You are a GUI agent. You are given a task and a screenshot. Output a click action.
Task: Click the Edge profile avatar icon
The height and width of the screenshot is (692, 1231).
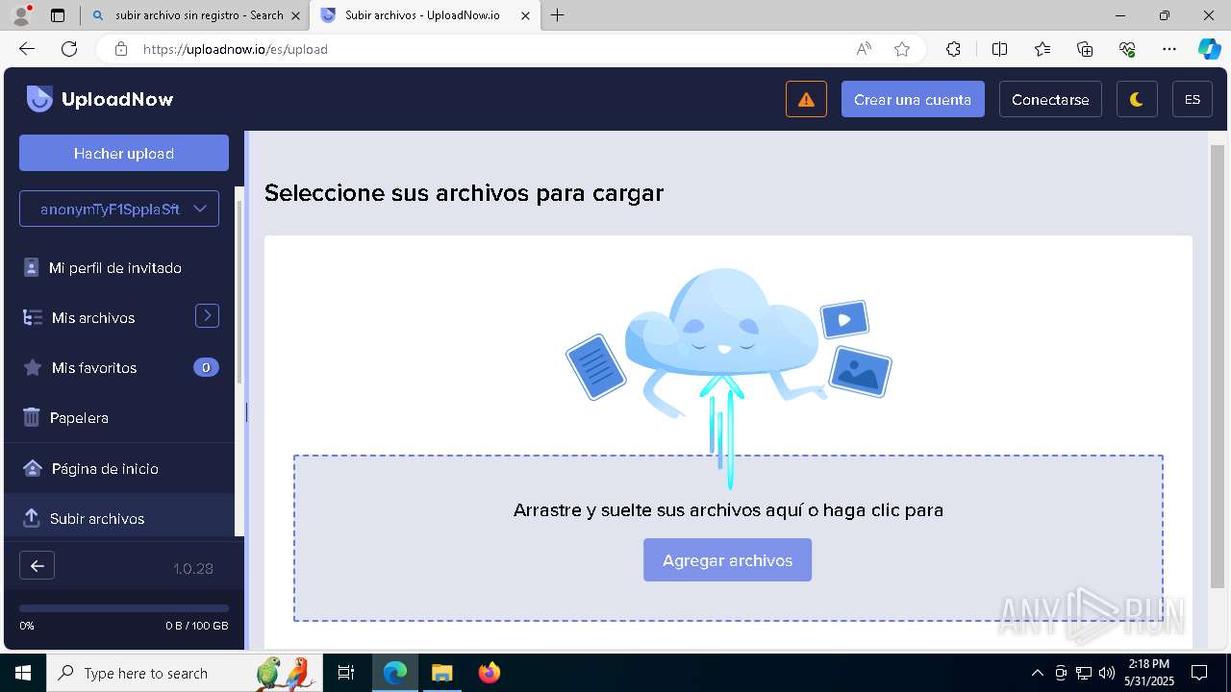(21, 15)
